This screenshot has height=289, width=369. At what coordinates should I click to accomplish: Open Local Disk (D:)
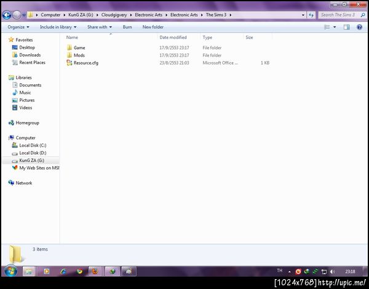(x=33, y=153)
